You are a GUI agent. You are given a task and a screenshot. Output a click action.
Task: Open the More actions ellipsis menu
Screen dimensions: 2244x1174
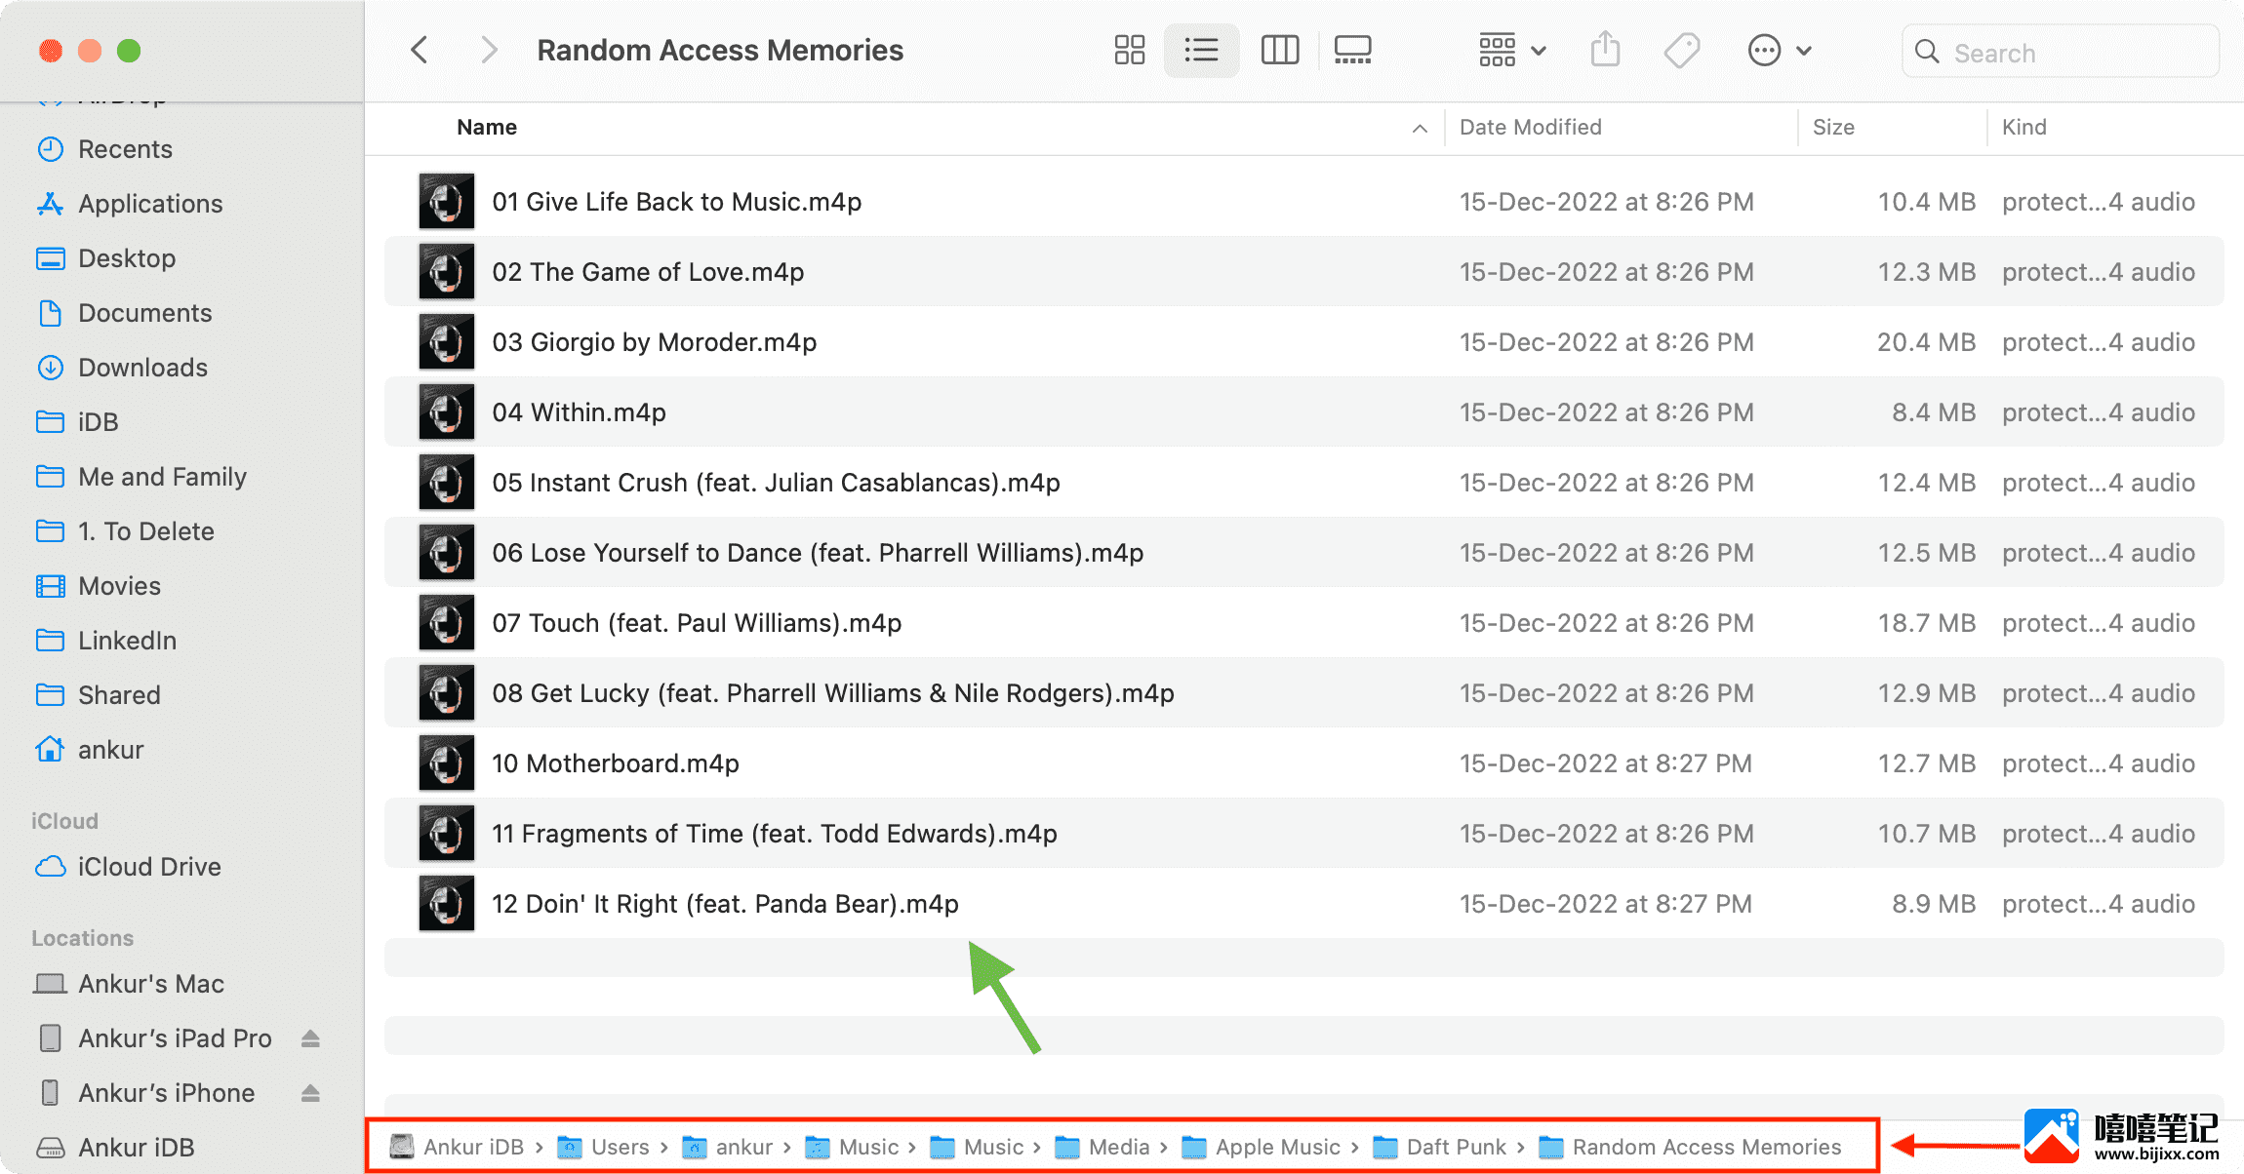[1780, 50]
